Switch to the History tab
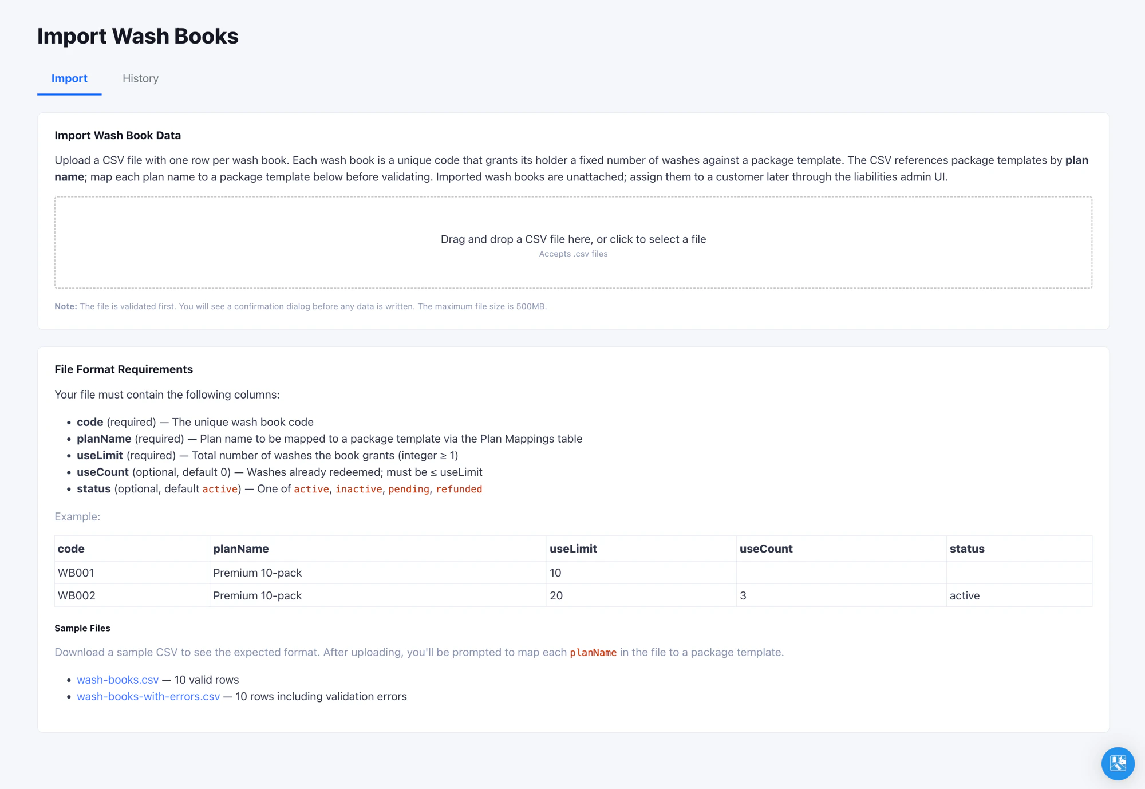Viewport: 1145px width, 789px height. click(x=140, y=78)
